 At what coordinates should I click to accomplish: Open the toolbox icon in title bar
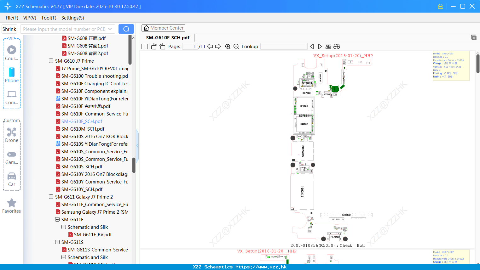(x=441, y=6)
